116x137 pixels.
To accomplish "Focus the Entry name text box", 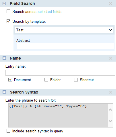I will click(60, 73).
